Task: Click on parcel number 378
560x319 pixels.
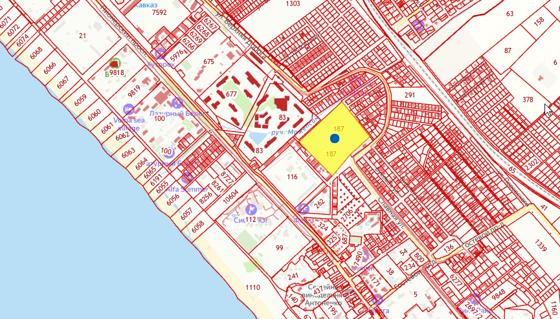Action: (528, 100)
